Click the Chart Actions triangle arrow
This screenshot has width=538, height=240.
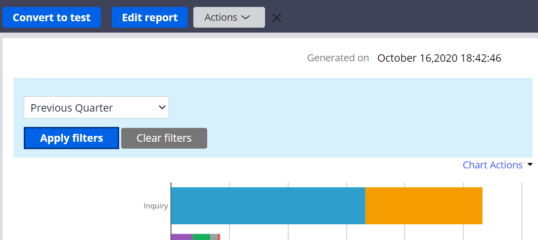(x=530, y=165)
